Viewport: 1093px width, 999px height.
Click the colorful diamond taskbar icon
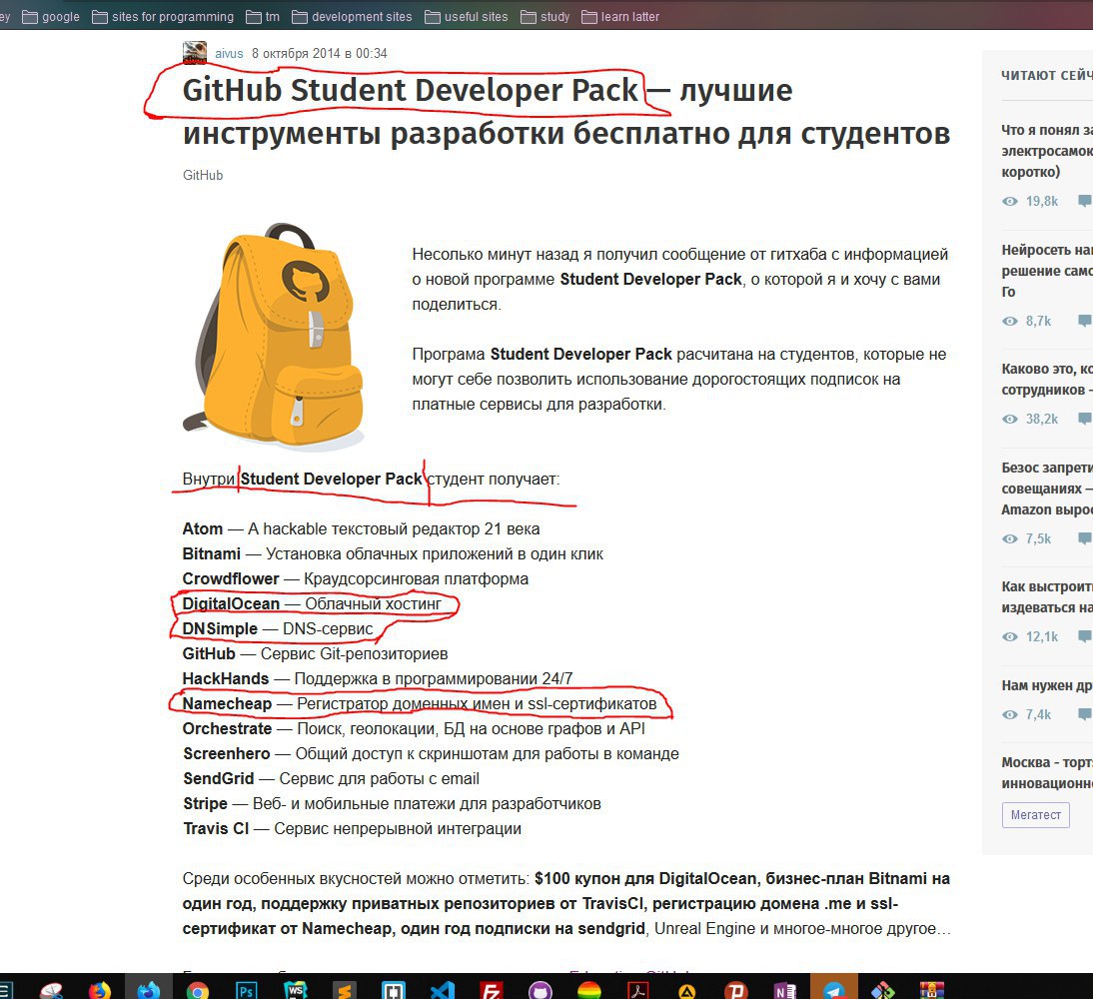[x=882, y=990]
